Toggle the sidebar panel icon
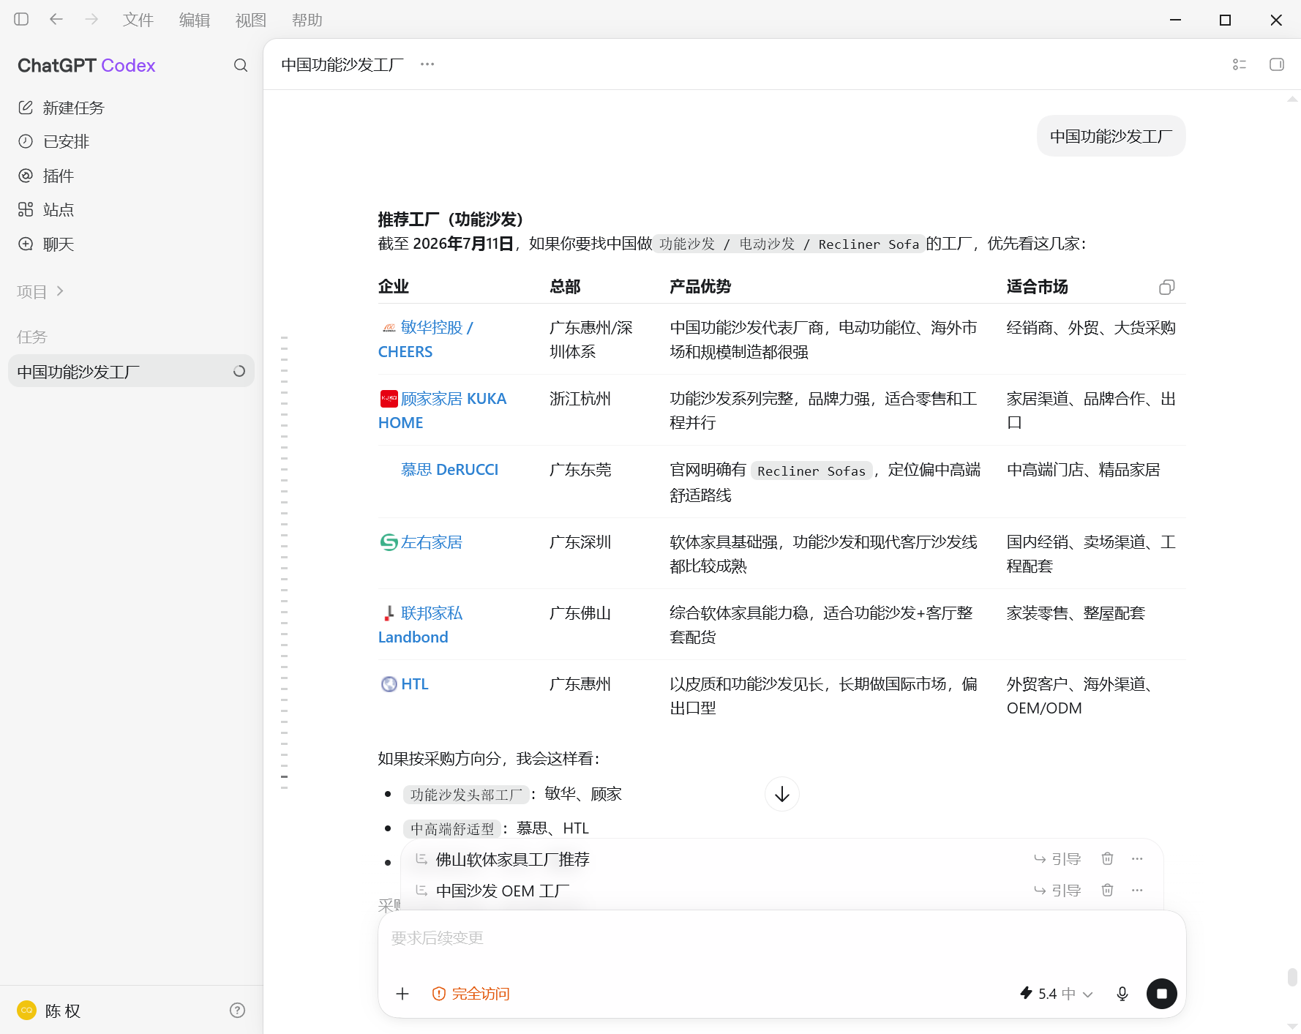This screenshot has height=1034, width=1301. (21, 20)
